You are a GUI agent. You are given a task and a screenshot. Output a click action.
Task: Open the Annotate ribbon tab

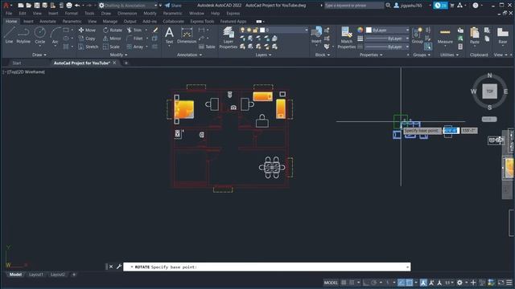tap(47, 22)
